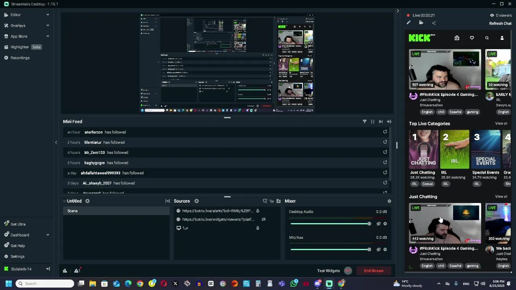The image size is (516, 290).
Task: Toggle lock on botrix alerts source
Action: (258, 211)
